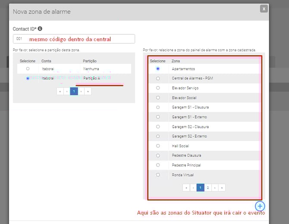Viewport: 289px width, 224px height.
Task: Jump to first page of zone list
Action: click(x=186, y=188)
